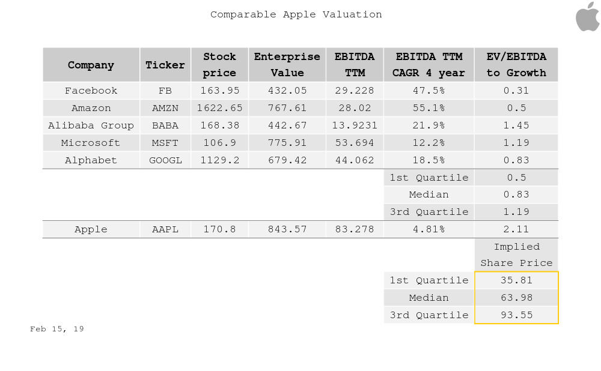The height and width of the screenshot is (371, 601).
Task: Click the Facebook company cell
Action: pyautogui.click(x=91, y=91)
